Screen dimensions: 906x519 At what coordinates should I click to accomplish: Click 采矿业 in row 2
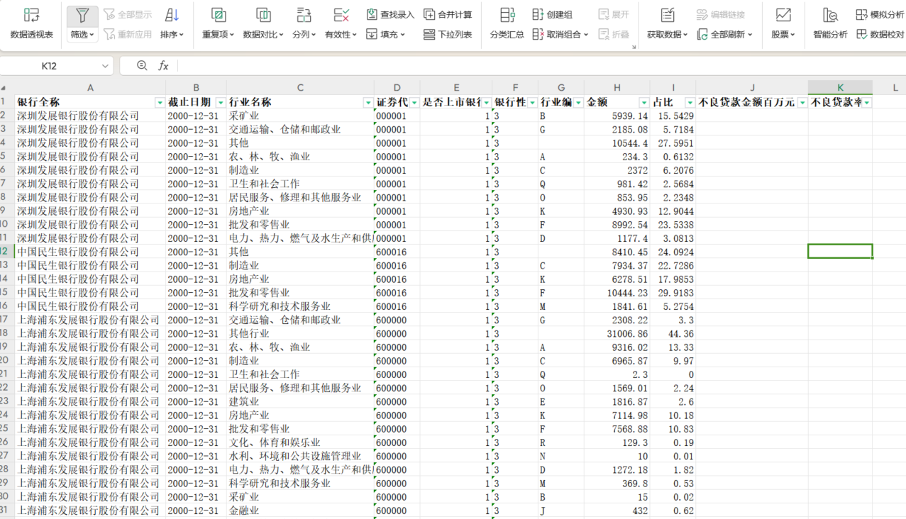(300, 116)
